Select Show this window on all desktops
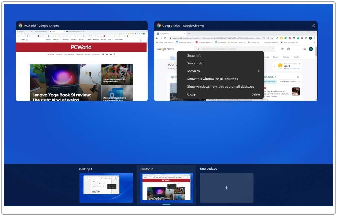Screen dimensions: 337x216 tap(220, 79)
